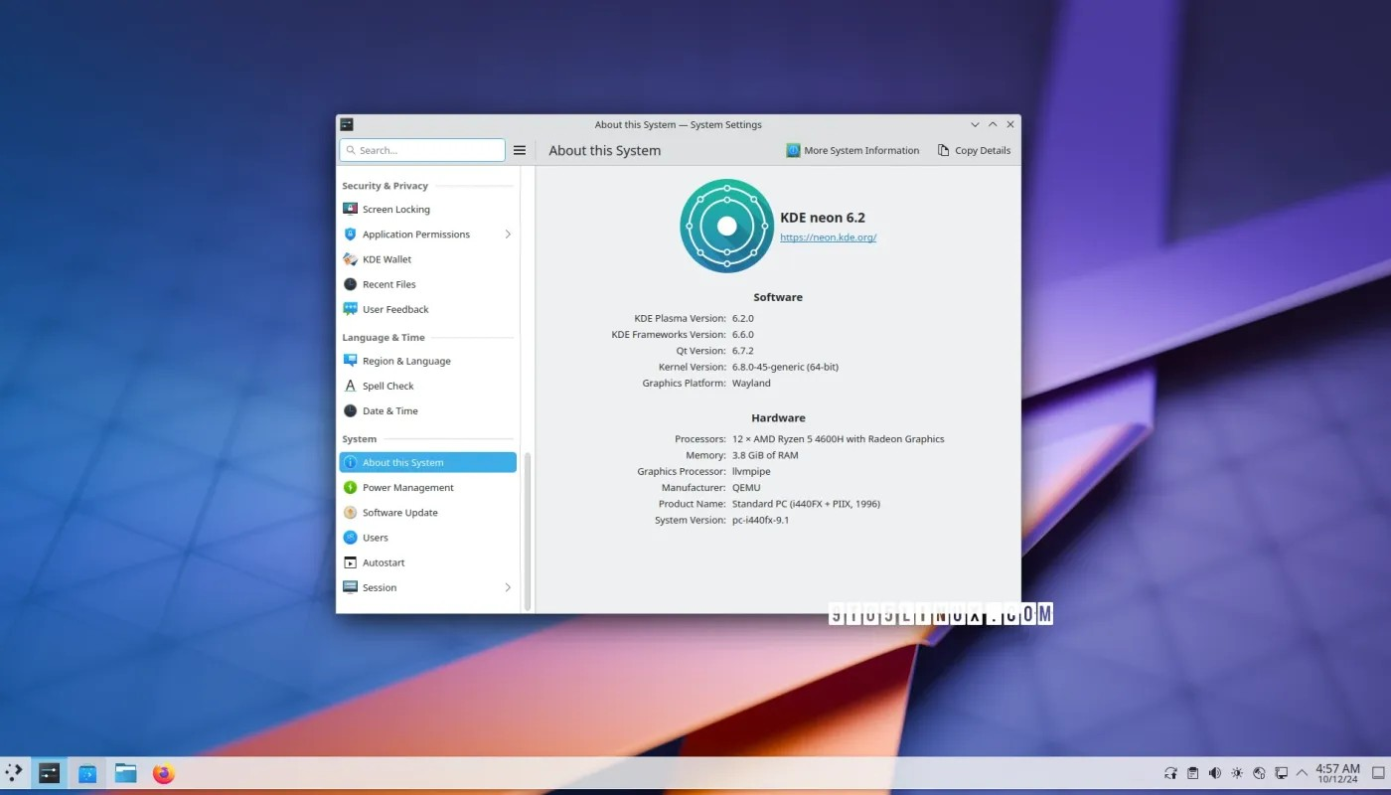
Task: Click the Recent Files clock icon
Action: coord(350,283)
